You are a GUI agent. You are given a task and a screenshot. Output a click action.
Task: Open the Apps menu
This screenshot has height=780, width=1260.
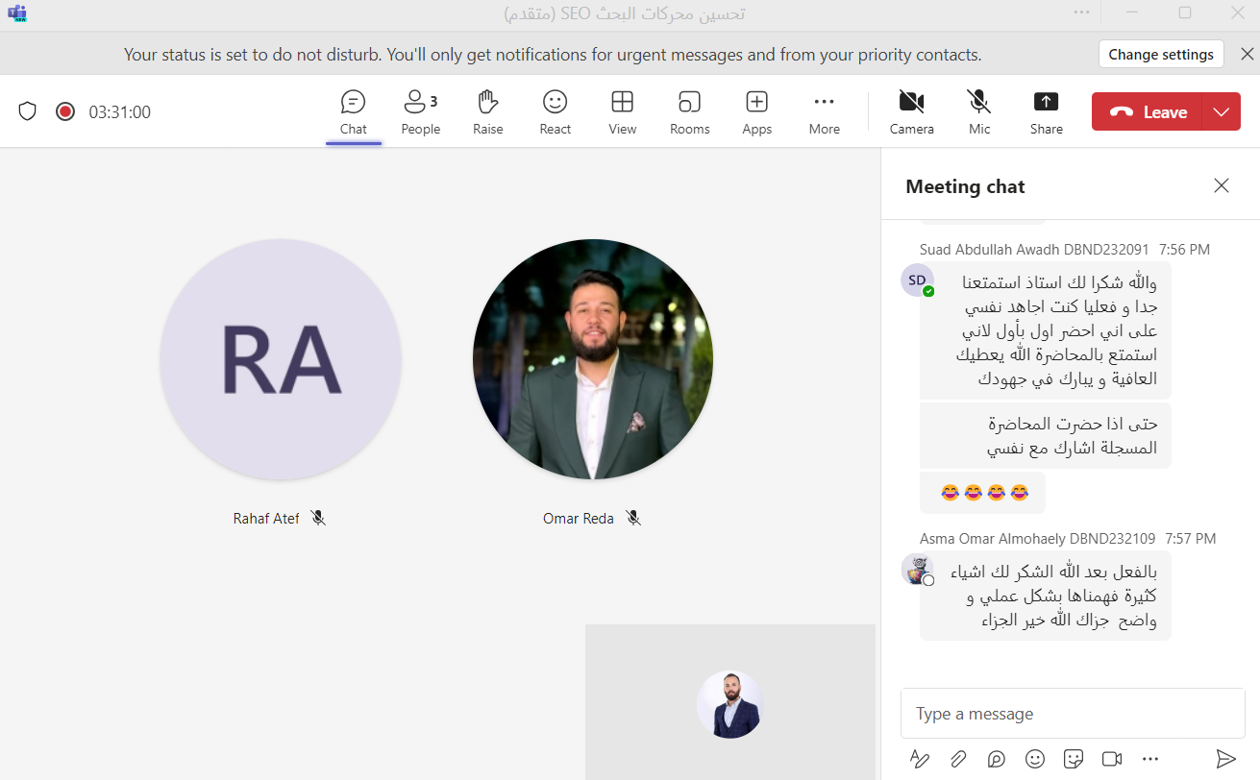coord(756,112)
